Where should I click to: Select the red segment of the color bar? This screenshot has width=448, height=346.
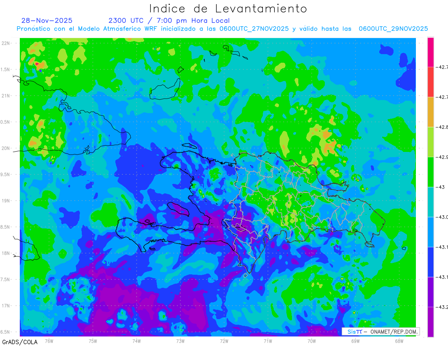coord(430,82)
